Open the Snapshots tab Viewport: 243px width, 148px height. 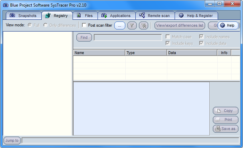(x=24, y=16)
